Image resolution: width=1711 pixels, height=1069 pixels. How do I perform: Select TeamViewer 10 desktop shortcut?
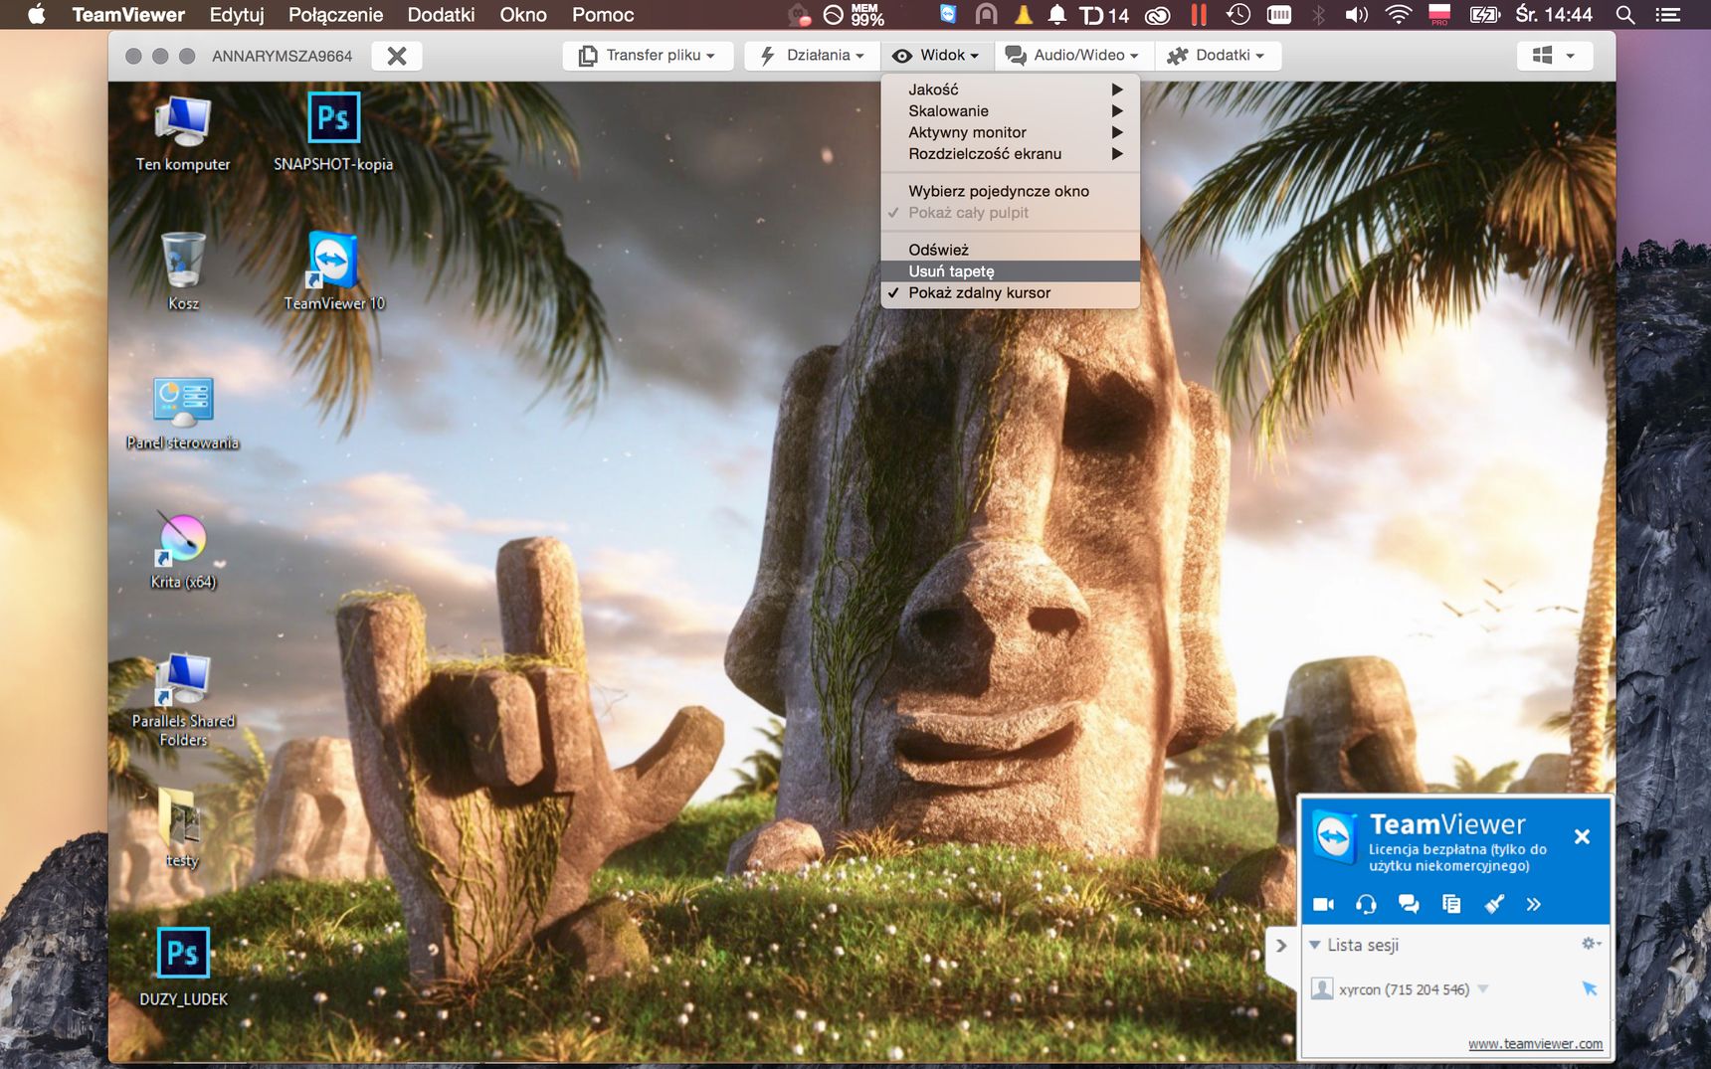[333, 271]
